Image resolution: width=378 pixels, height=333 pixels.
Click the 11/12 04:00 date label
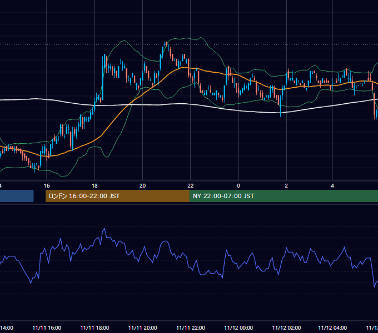pos(332,327)
